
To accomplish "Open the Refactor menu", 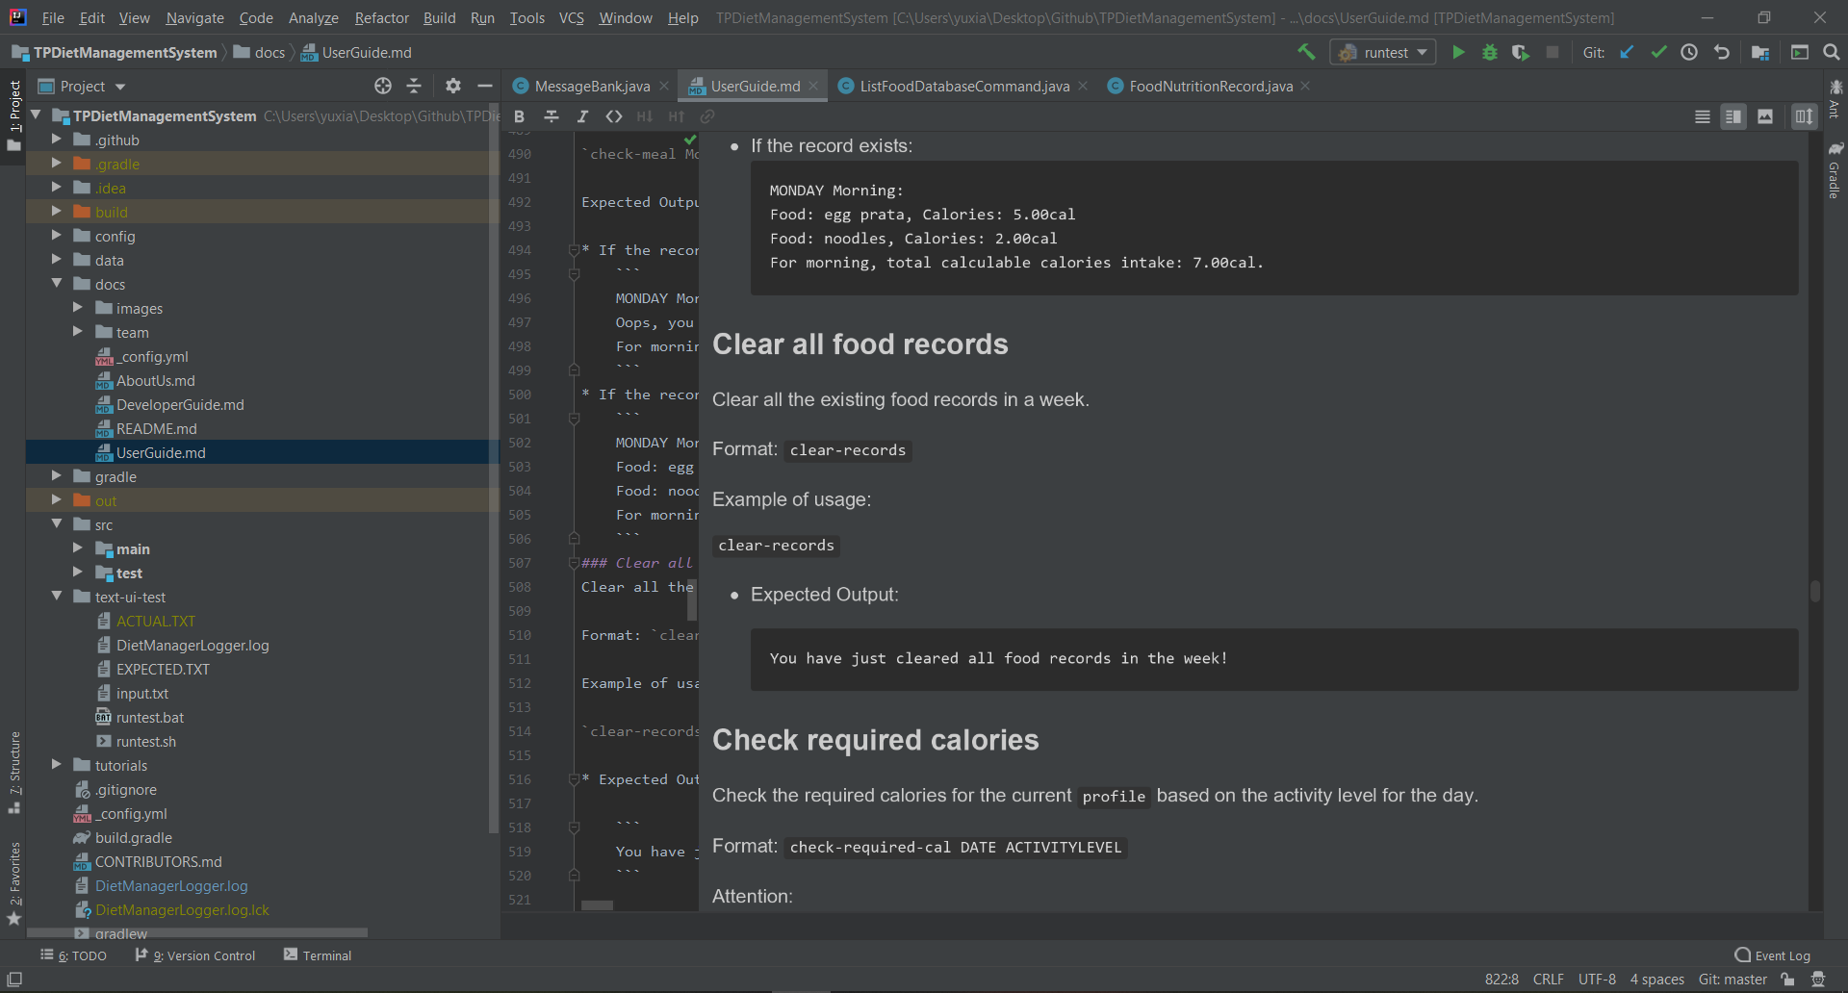I will click(x=381, y=17).
